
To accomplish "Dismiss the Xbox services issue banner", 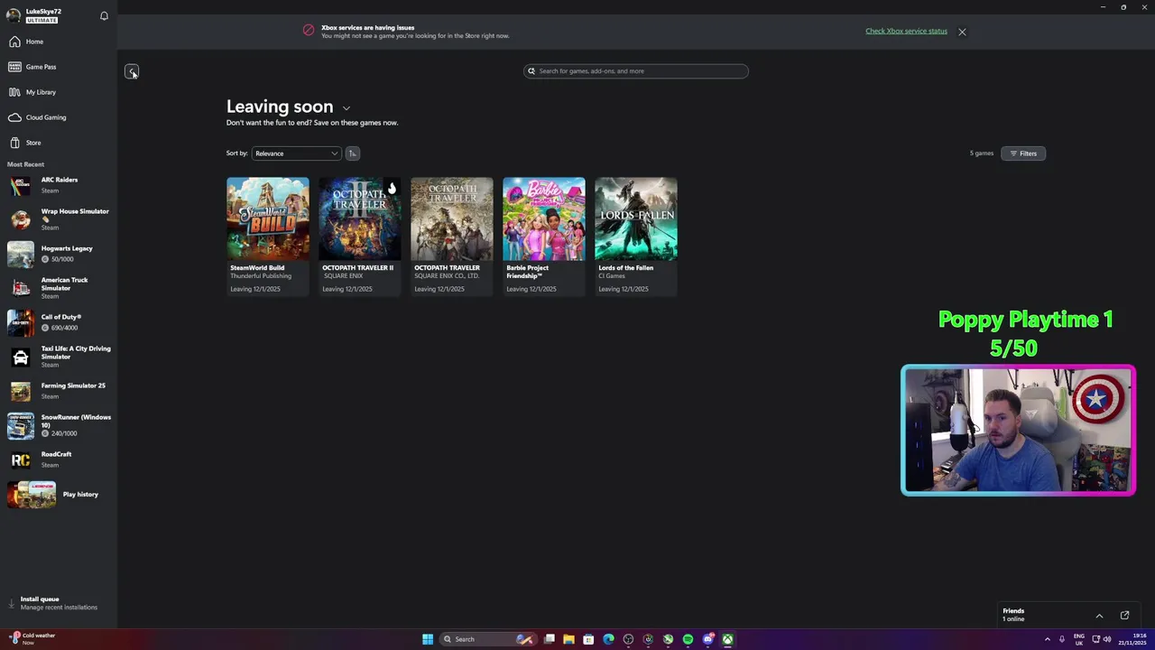I will (962, 32).
